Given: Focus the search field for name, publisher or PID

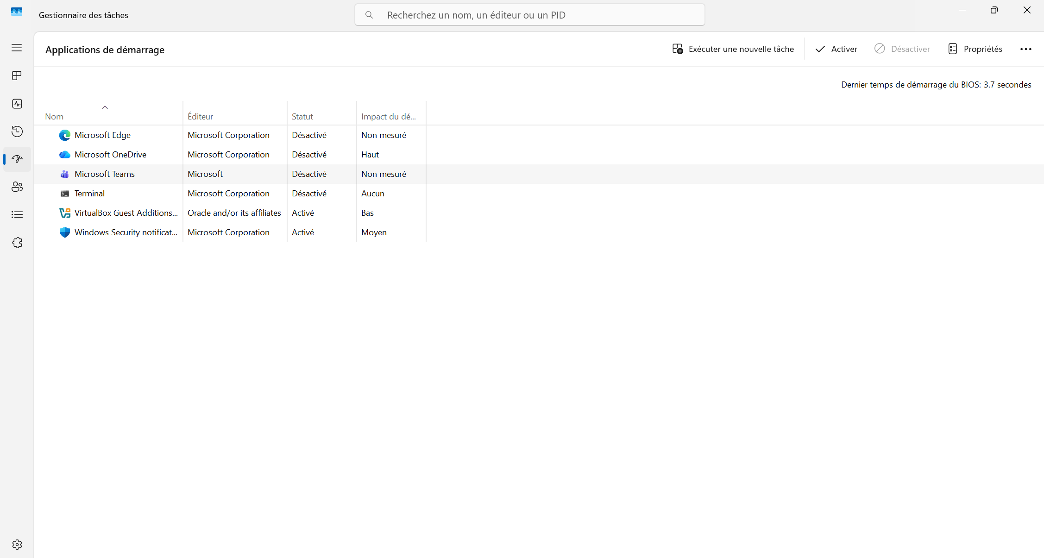Looking at the screenshot, I should pos(530,15).
